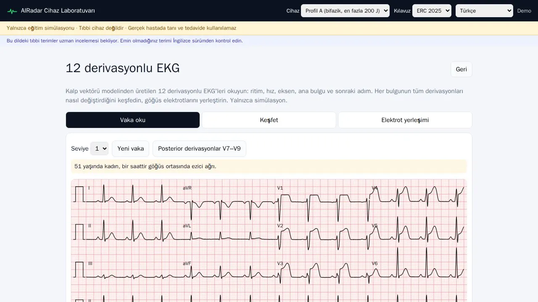Click the V3 lead label on EKG

coord(280,263)
